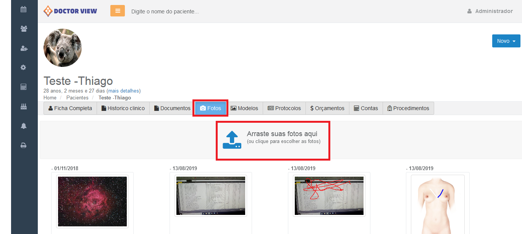Click the calculator icon in sidebar
Screen dimensions: 522x234
[x=24, y=87]
